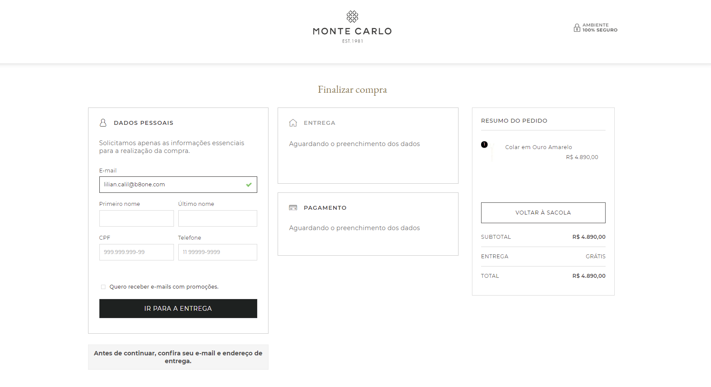Click the green checkmark in the e-mail field
The width and height of the screenshot is (711, 387).
[x=249, y=185]
